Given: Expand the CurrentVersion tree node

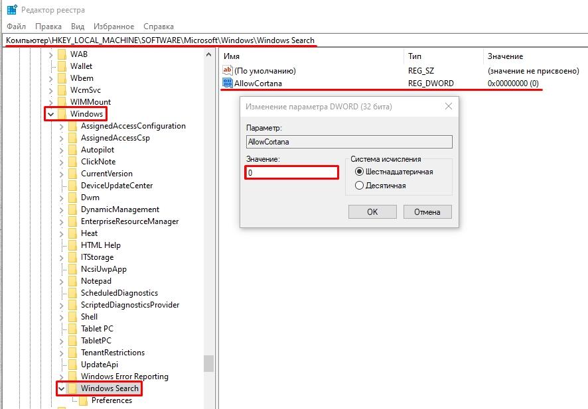Looking at the screenshot, I should (61, 174).
